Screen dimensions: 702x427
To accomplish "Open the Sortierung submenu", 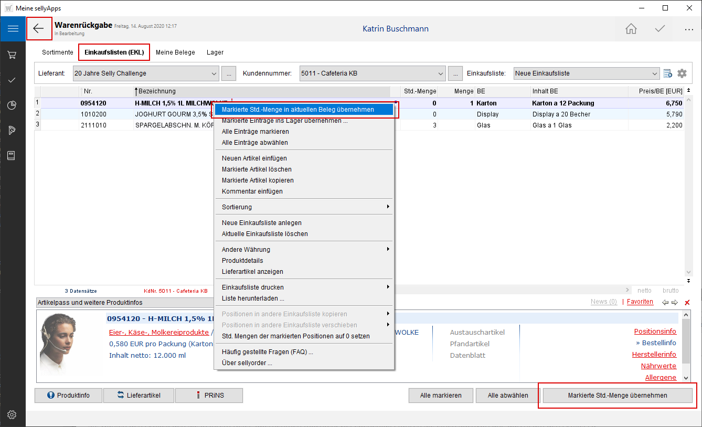I will click(304, 207).
